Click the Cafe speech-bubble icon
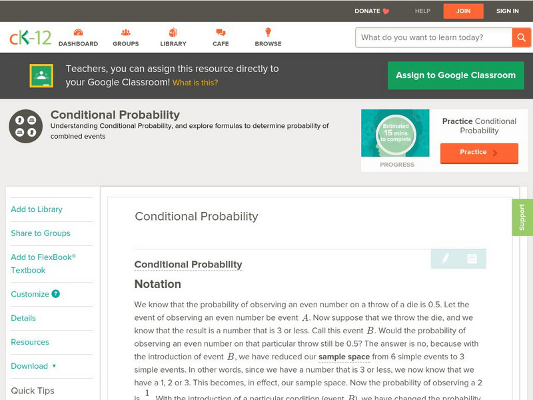 pos(219,31)
